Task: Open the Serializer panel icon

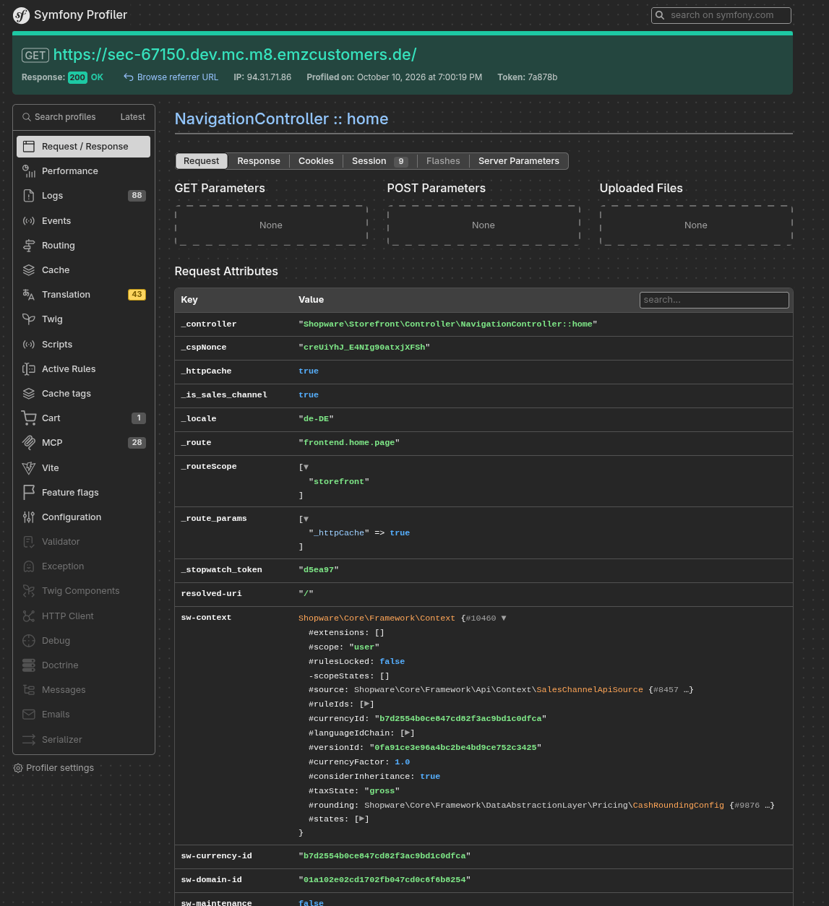Action: pyautogui.click(x=29, y=740)
